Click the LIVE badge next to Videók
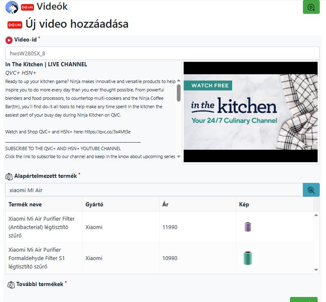 (x=27, y=7)
